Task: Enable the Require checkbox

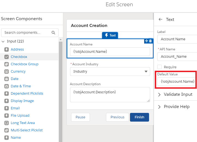Action: click(x=159, y=67)
